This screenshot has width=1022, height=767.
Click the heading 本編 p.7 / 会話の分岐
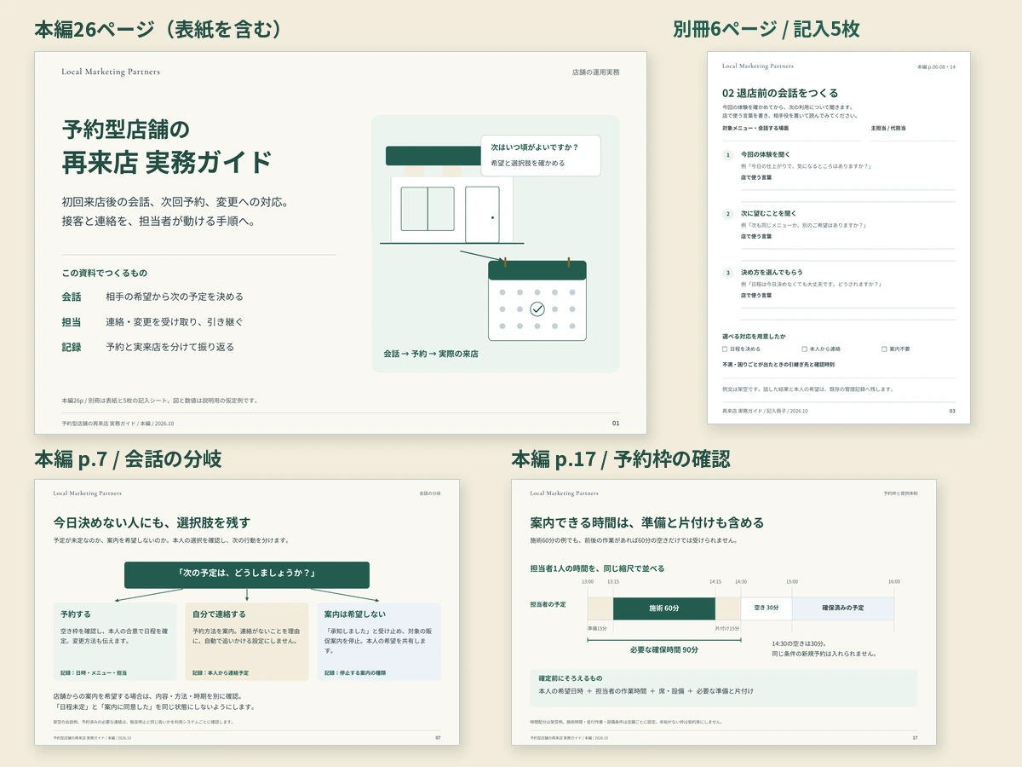128,459
